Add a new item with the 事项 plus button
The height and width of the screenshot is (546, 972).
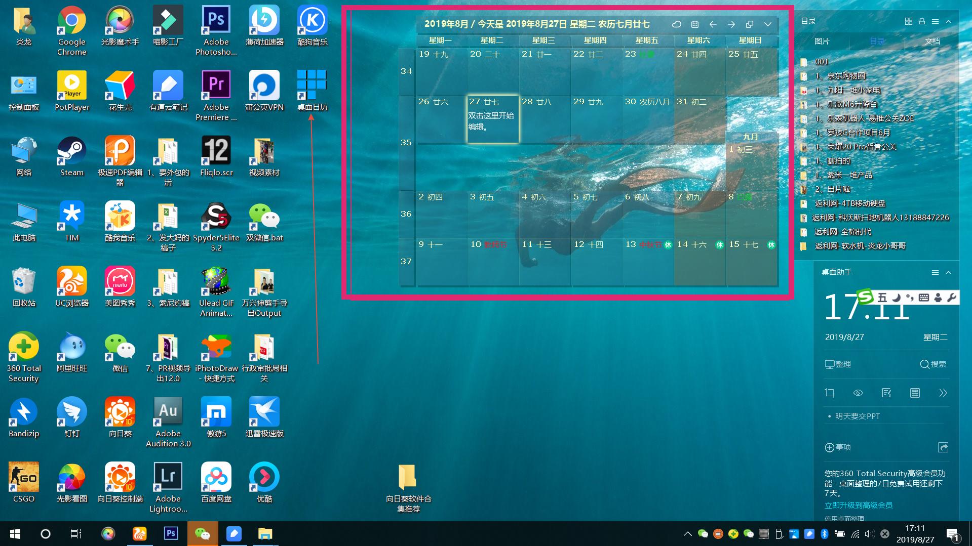(x=829, y=447)
